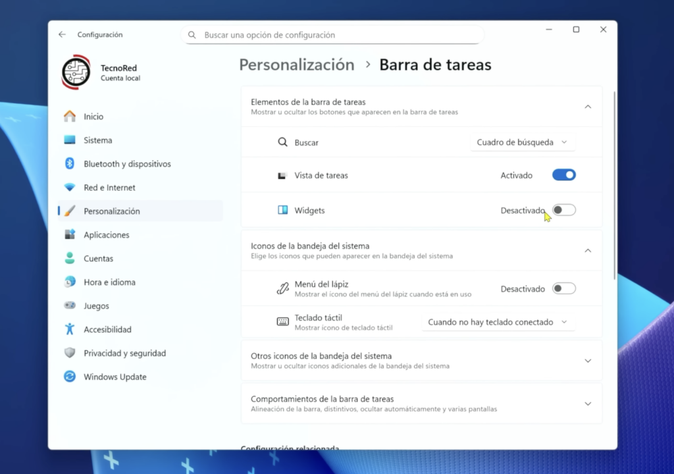Click the vertical scrollbar of the settings pane
The image size is (674, 474).
(614, 186)
